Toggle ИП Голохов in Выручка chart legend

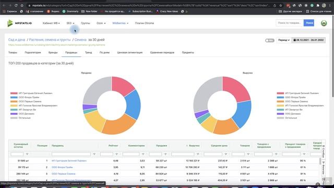point(301,105)
